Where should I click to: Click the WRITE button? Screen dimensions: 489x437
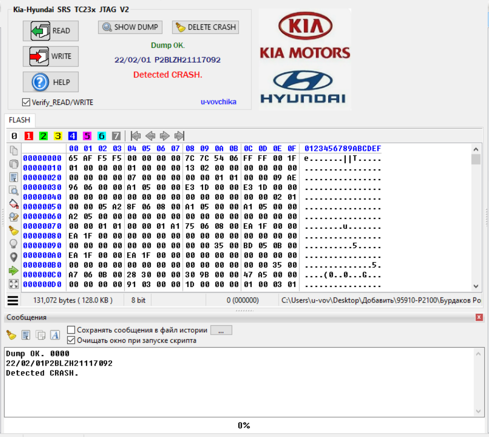51,56
